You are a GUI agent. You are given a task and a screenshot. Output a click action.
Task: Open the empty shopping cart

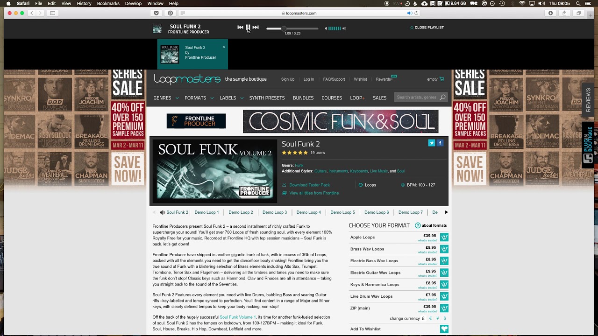(x=435, y=79)
